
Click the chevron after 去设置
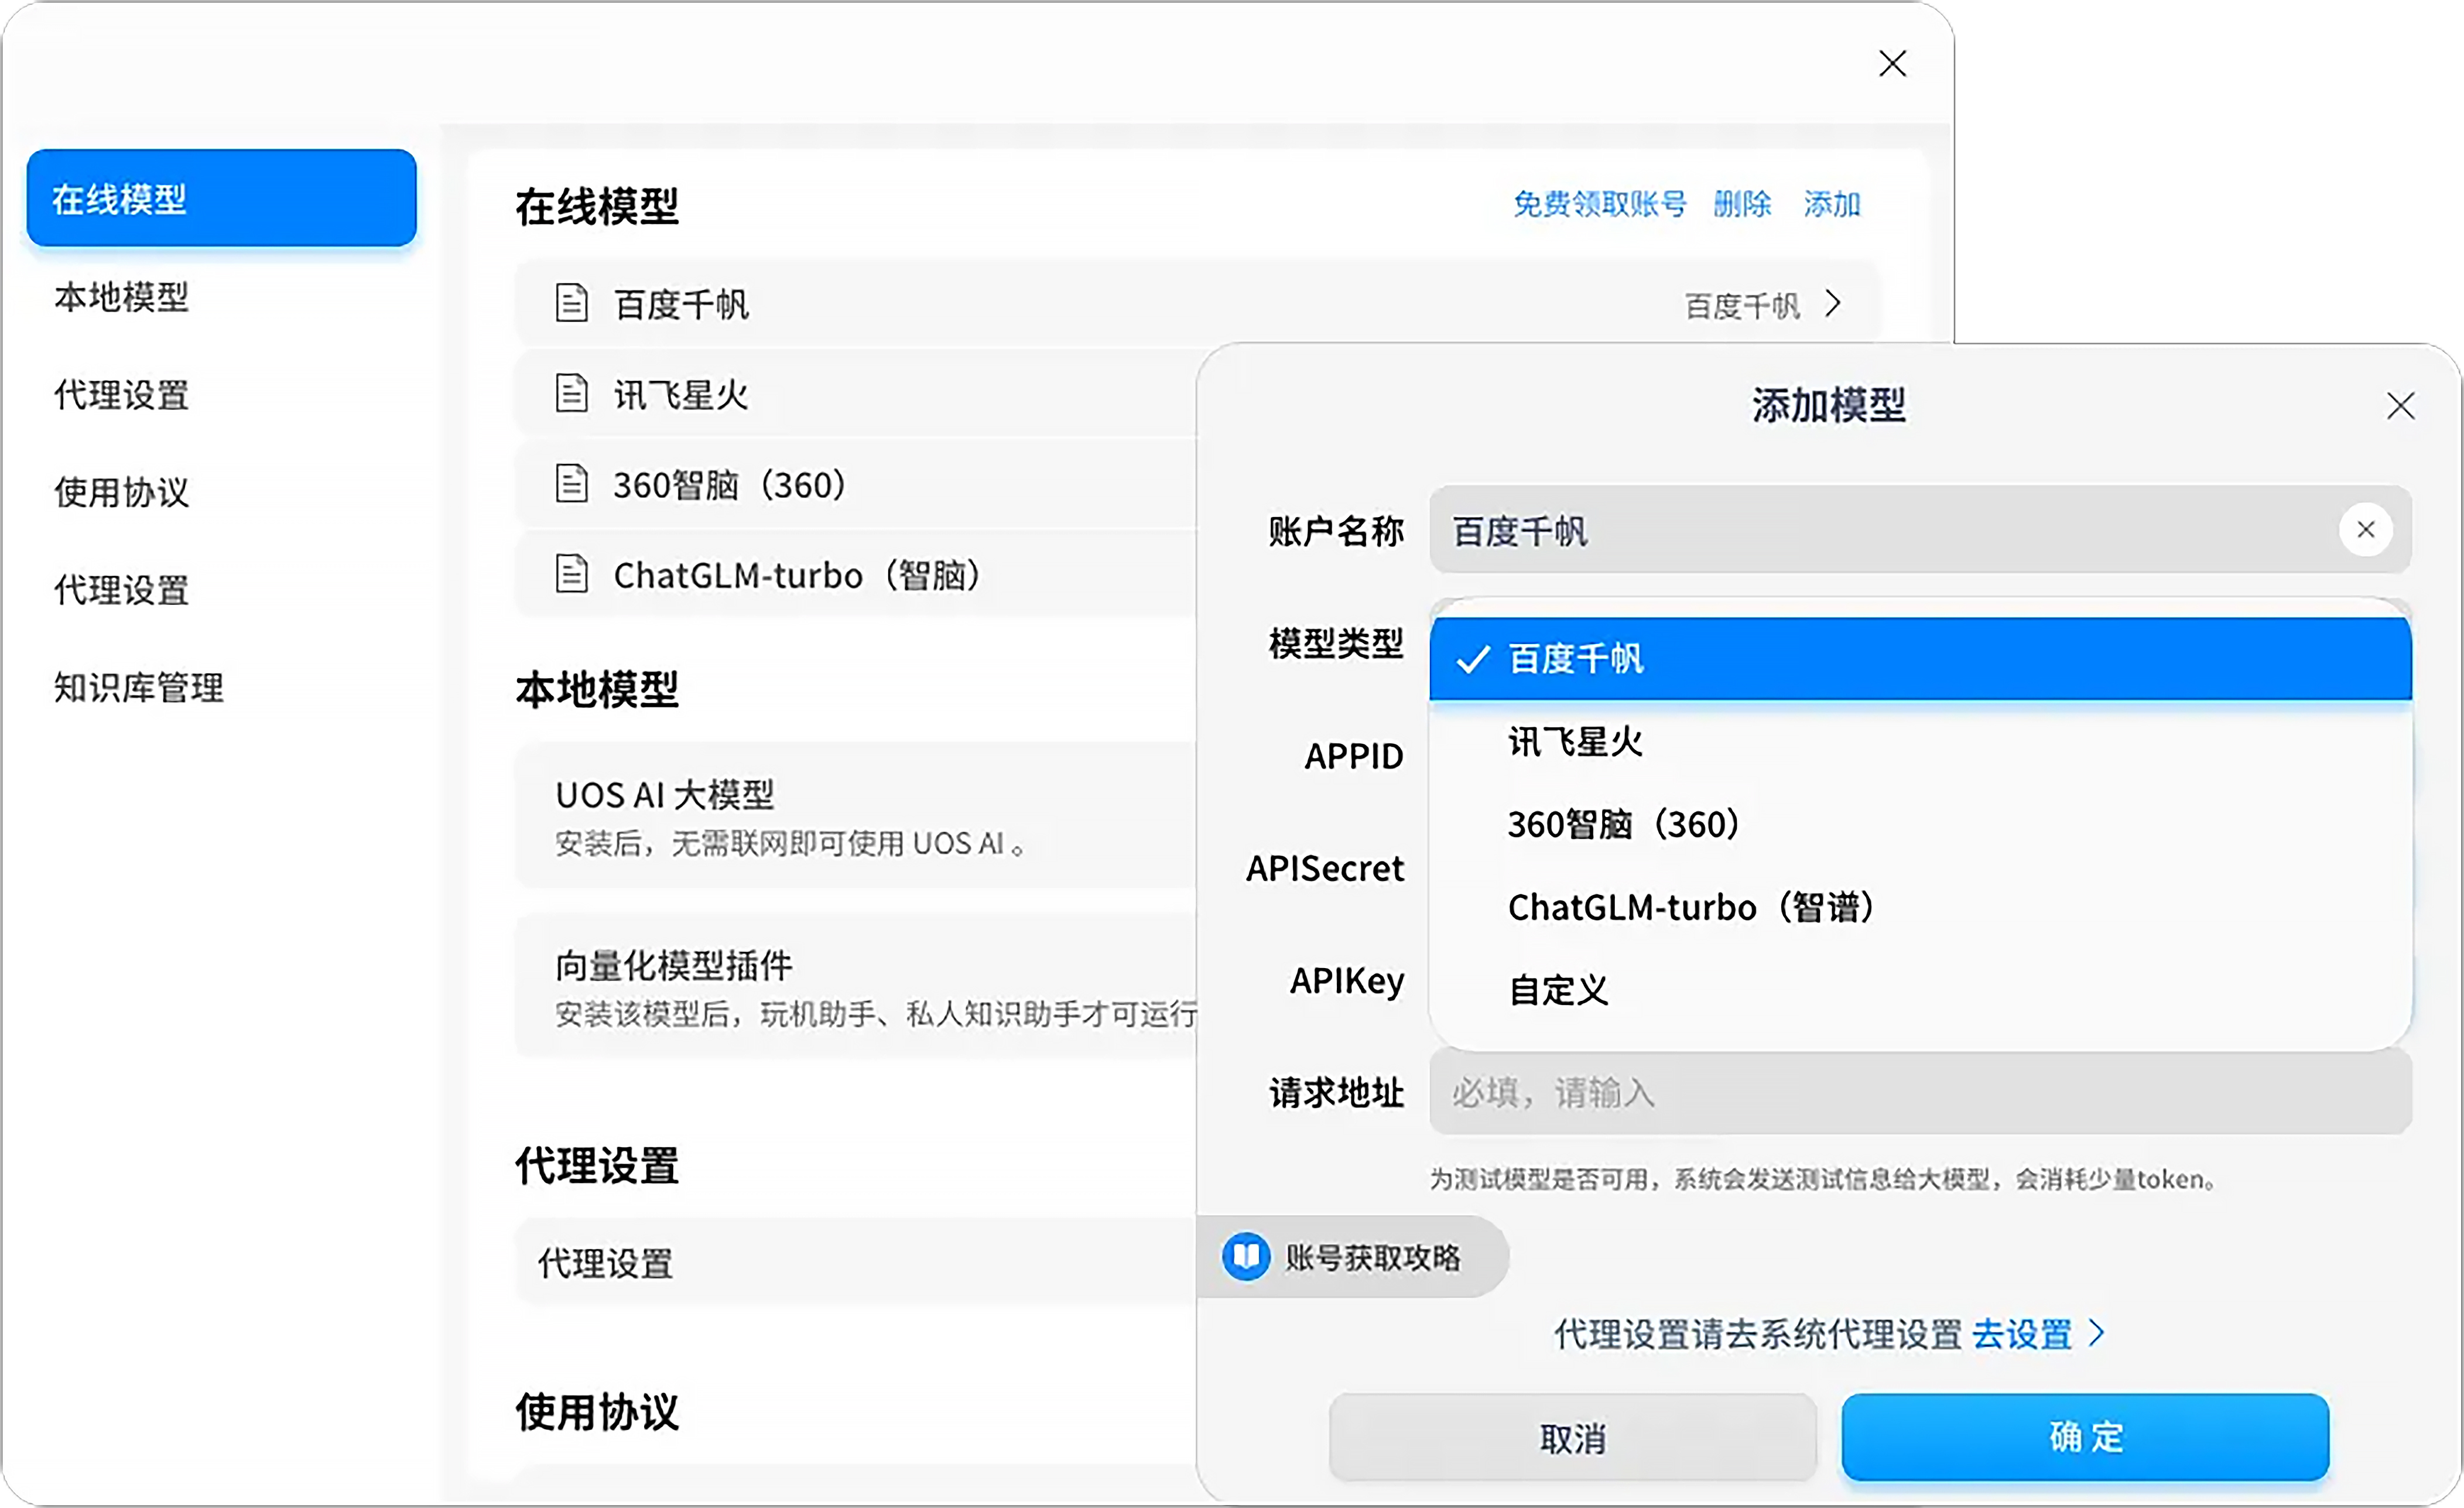[2097, 1333]
